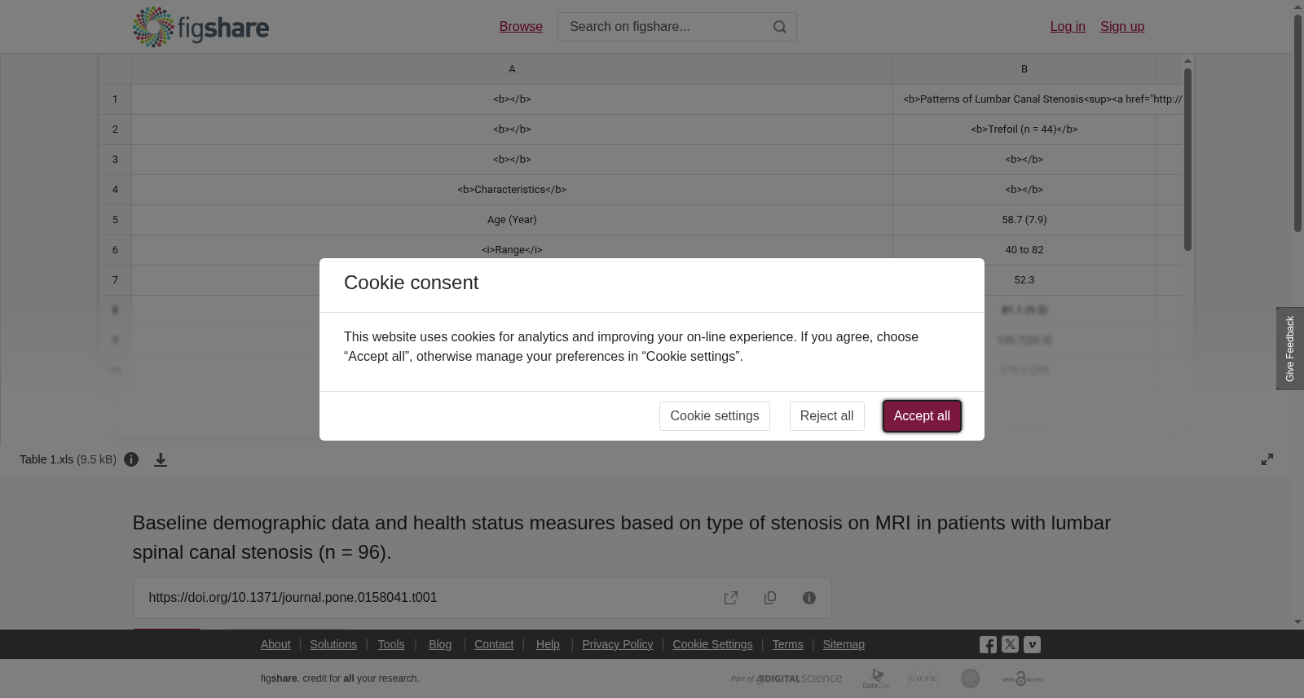Click the Privacy Policy footer link
This screenshot has width=1304, height=698.
(617, 644)
